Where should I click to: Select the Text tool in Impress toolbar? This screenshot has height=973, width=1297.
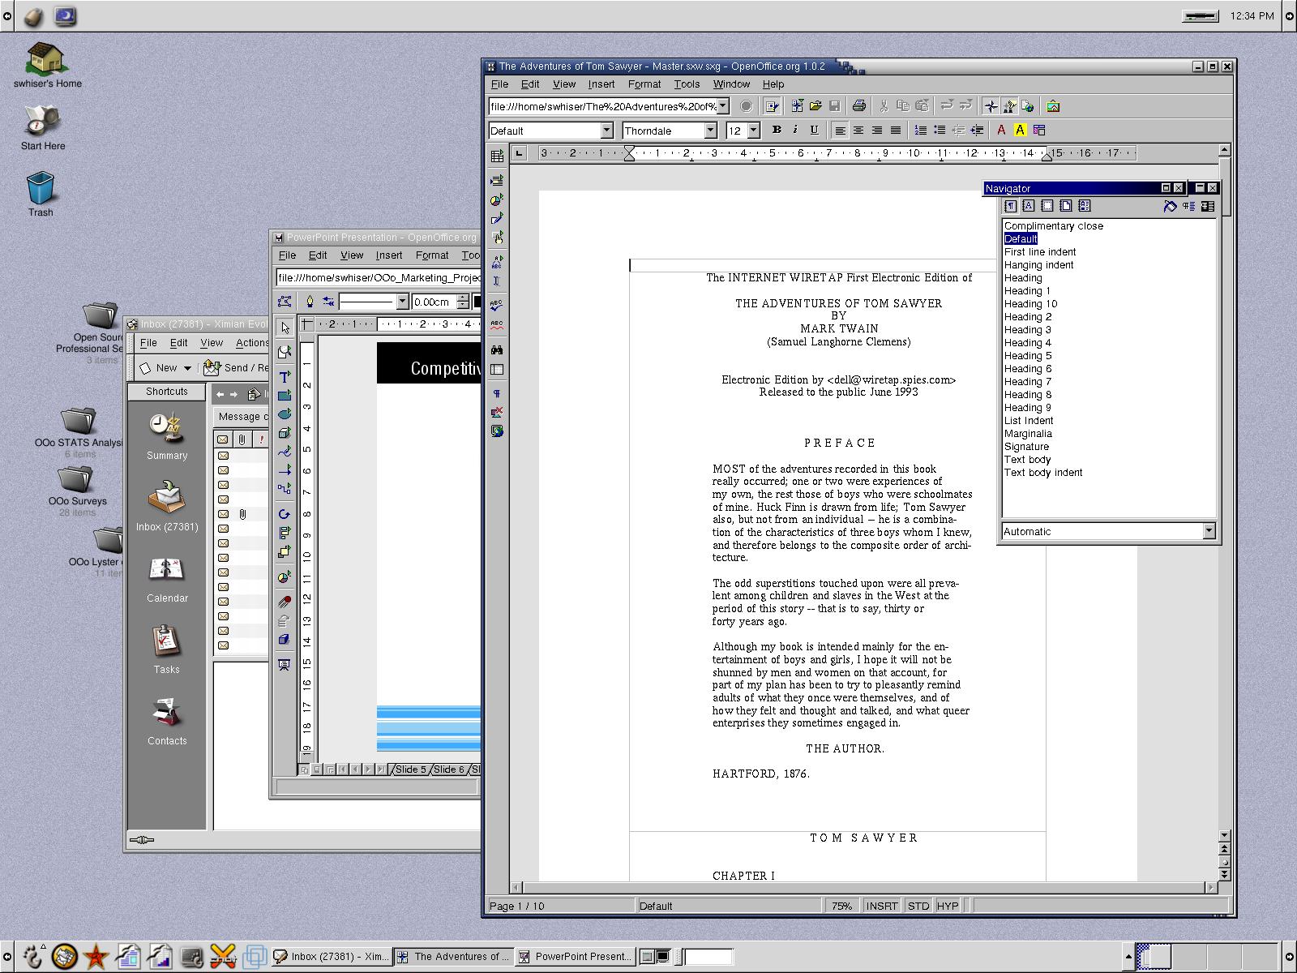pos(285,377)
